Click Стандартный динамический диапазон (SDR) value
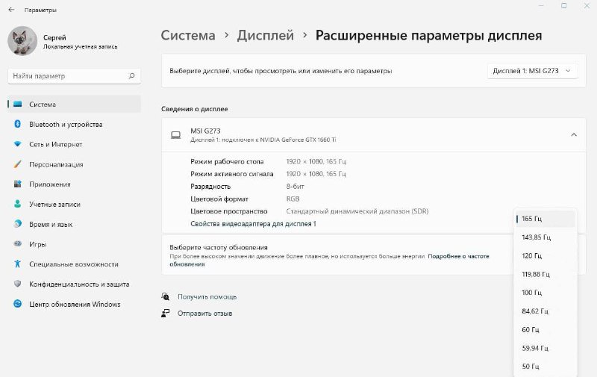597x377 pixels. [357, 211]
